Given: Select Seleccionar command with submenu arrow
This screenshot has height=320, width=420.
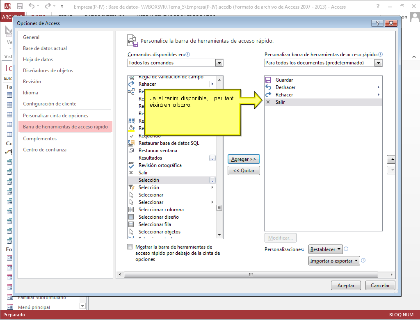Looking at the screenshot, I should [172, 202].
